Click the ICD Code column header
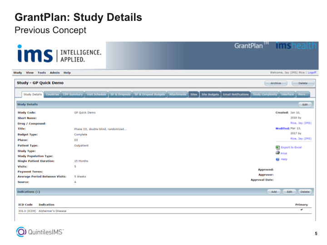327x245 pixels. [x=25, y=205]
